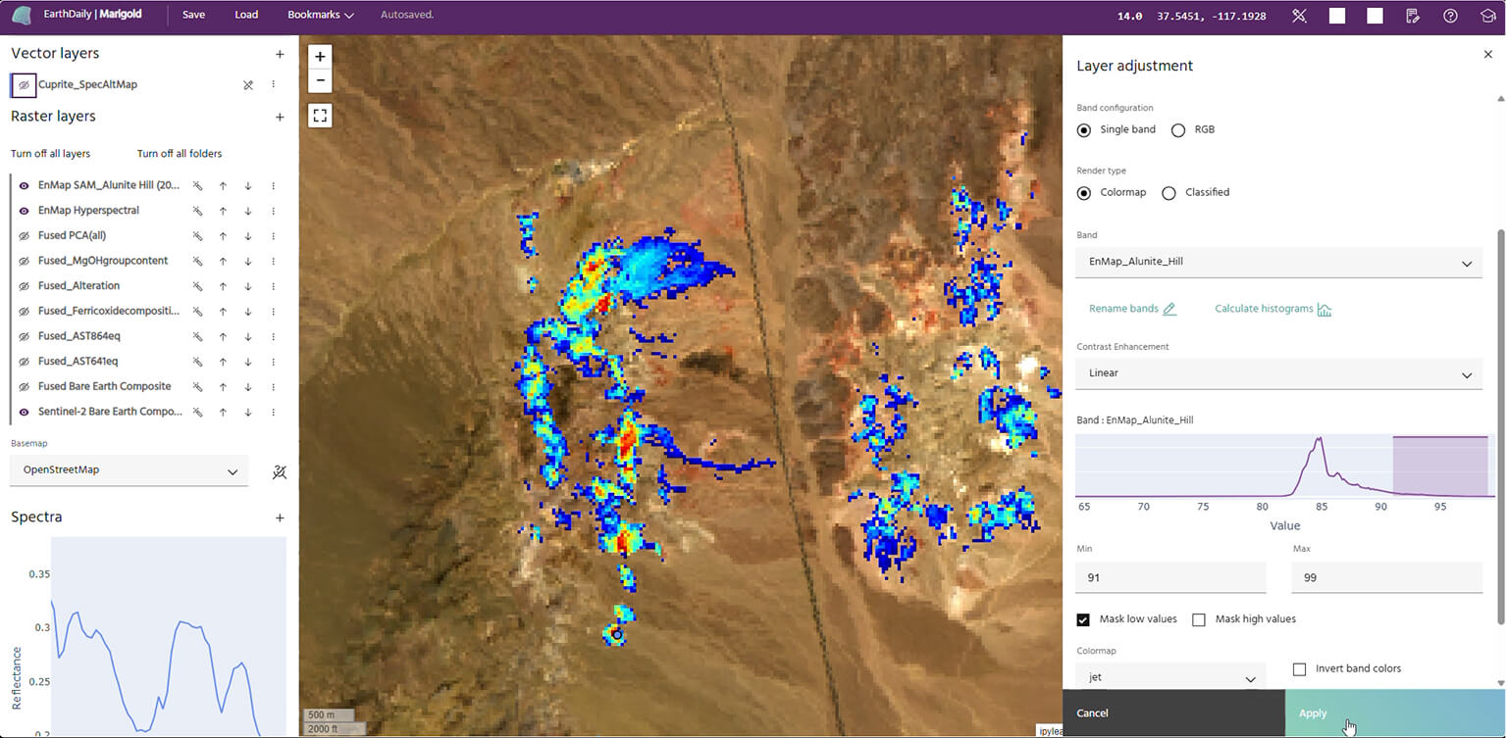Enter fullscreen map view
Image resolution: width=1506 pixels, height=738 pixels.
click(320, 116)
